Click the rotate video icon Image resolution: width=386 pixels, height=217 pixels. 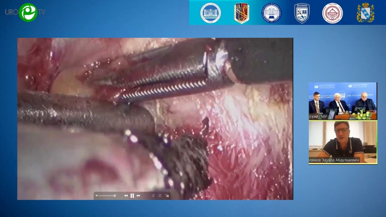[x=153, y=196]
